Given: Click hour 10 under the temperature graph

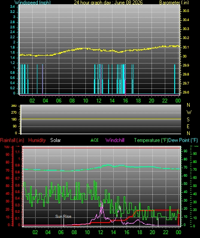Looking at the screenshot, I should (x=87, y=232).
